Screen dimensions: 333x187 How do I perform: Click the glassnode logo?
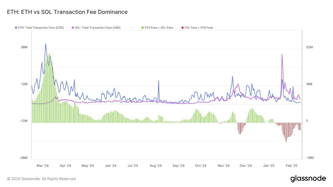coord(308,179)
